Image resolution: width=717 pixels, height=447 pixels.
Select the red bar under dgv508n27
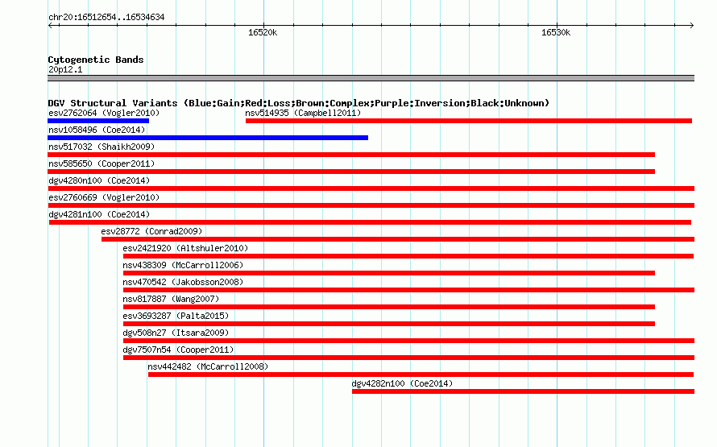point(408,341)
